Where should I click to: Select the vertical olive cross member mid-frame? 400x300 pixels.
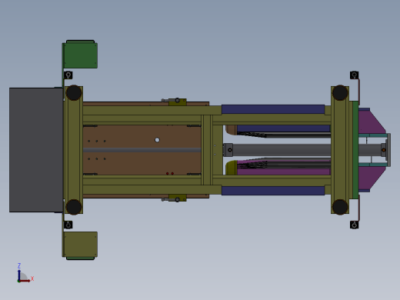pos(207,150)
